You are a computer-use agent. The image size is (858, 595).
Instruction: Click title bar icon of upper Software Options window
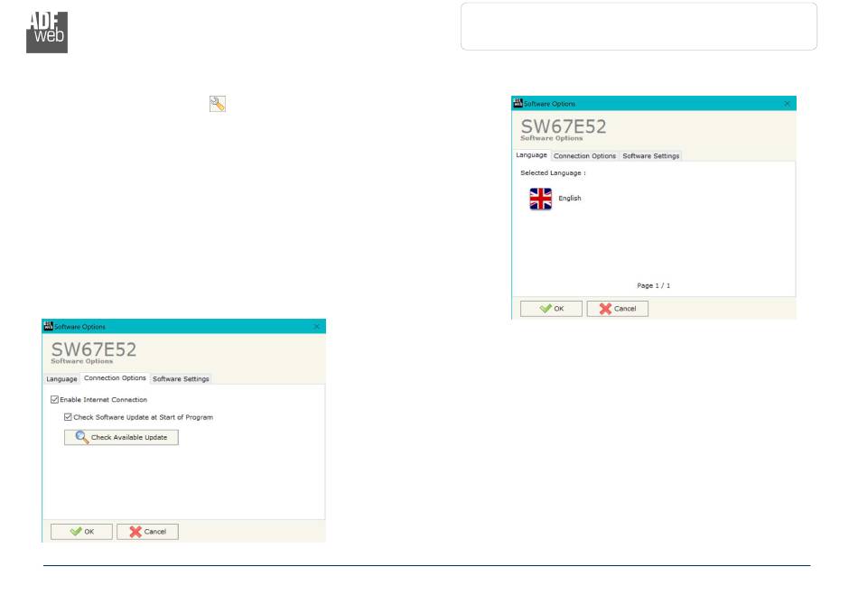point(518,103)
